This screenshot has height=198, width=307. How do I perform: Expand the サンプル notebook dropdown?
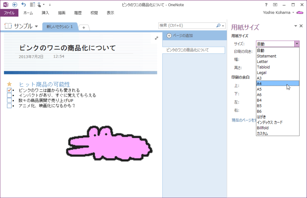point(36,26)
